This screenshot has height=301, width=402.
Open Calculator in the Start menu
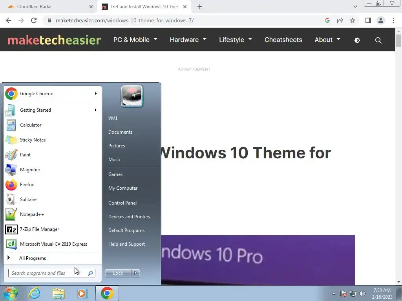[51, 125]
